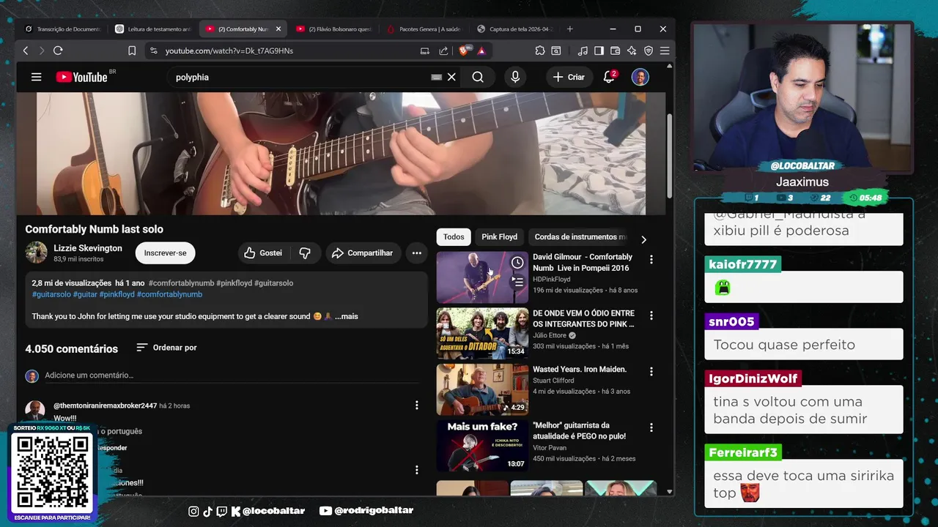The width and height of the screenshot is (938, 527).
Task: Open the #comfortablynumb blue hashtag link
Action: click(169, 294)
